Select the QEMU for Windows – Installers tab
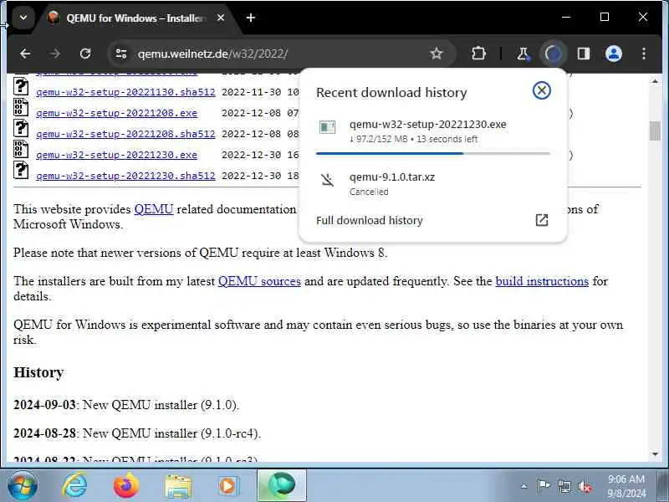Image resolution: width=669 pixels, height=502 pixels. [135, 18]
